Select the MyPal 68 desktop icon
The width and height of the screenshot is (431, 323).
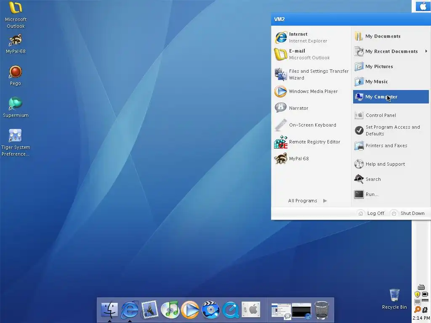[x=16, y=44]
